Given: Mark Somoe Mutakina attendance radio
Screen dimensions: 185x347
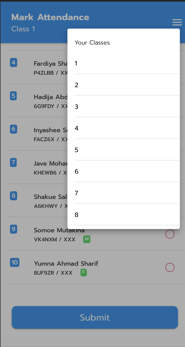Looking at the screenshot, I should [170, 234].
